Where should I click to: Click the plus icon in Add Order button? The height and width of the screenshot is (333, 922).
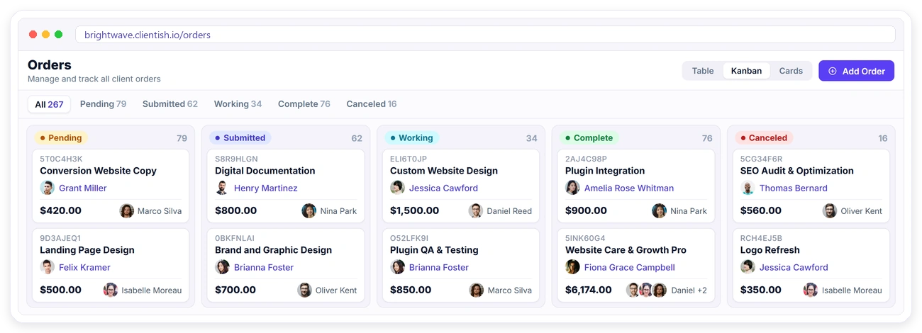pyautogui.click(x=833, y=71)
